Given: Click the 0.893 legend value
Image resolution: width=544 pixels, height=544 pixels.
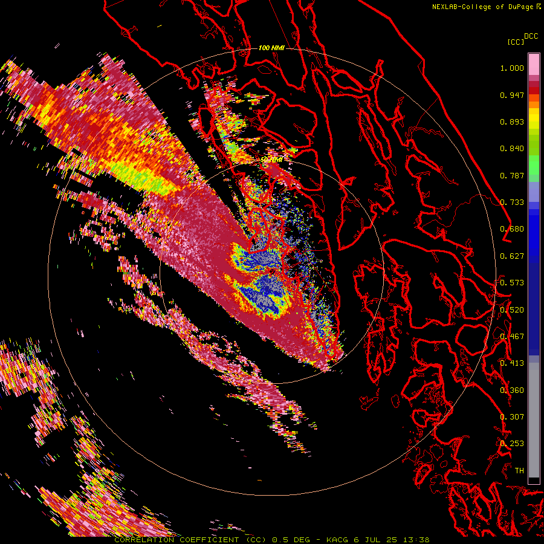Looking at the screenshot, I should click(x=512, y=121).
